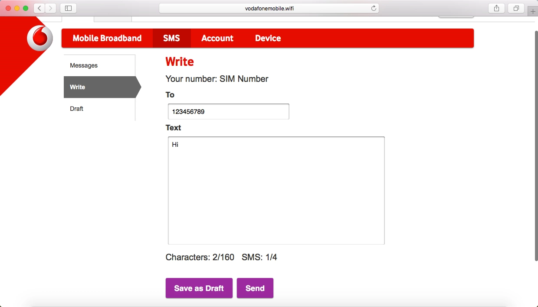Select Messages in the sidebar

tap(83, 65)
